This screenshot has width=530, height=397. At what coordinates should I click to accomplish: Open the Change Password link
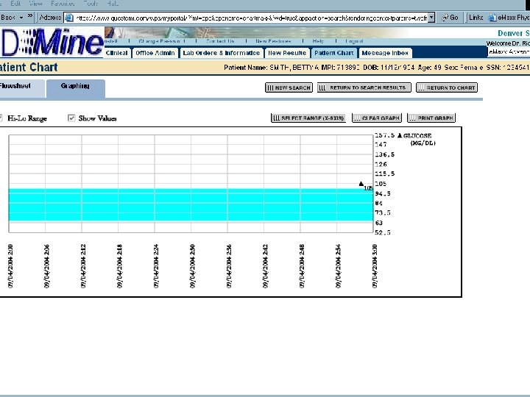(161, 41)
